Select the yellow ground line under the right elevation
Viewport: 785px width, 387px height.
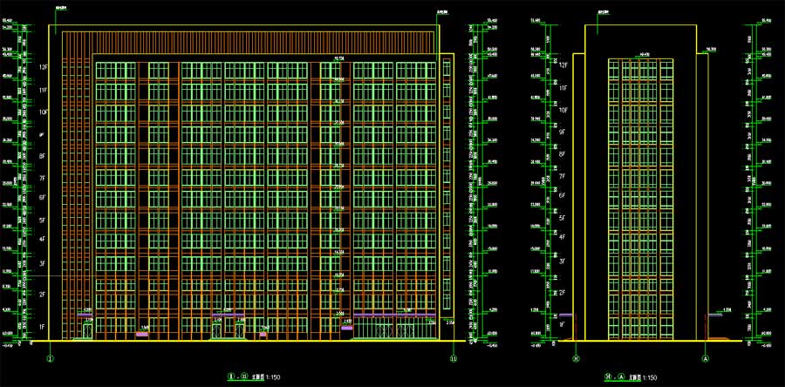[641, 340]
